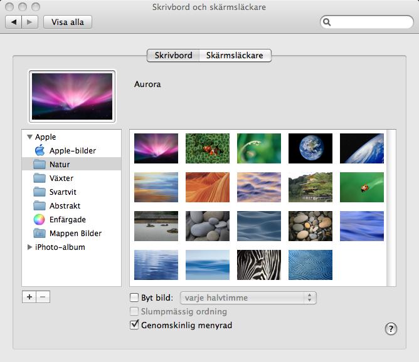Screen dimensions: 419x362
Task: Select Enfärgade solid colors entry
Action: click(x=72, y=220)
